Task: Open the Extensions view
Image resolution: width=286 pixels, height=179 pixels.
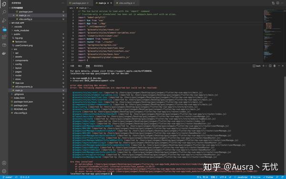Action: 4,37
